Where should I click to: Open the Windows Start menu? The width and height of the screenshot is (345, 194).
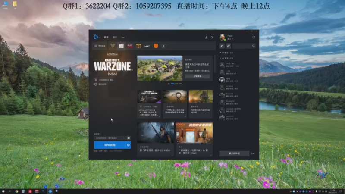pos(3,191)
